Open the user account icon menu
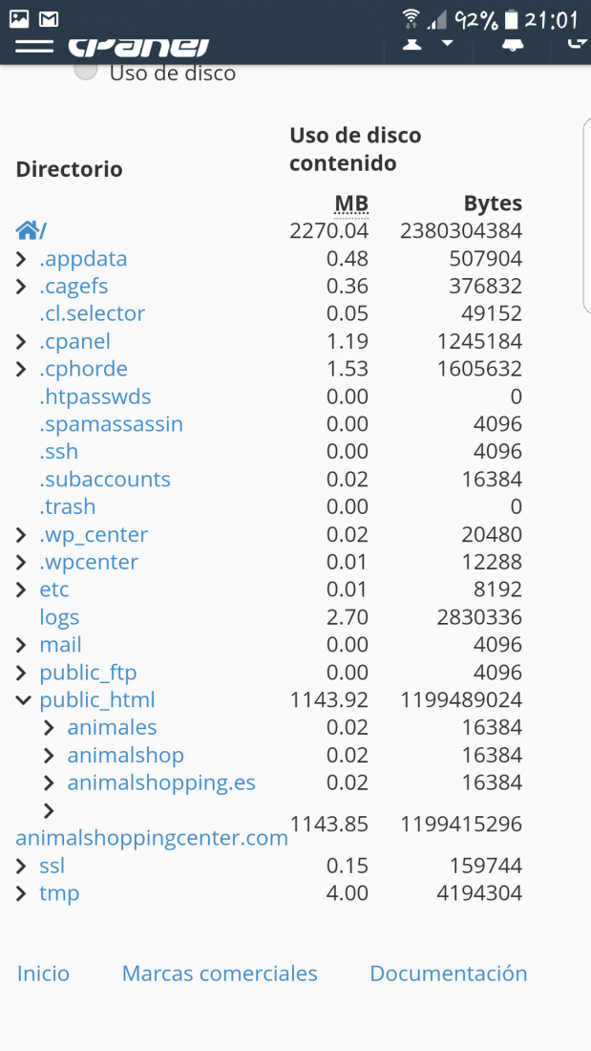This screenshot has width=591, height=1051. tap(412, 44)
